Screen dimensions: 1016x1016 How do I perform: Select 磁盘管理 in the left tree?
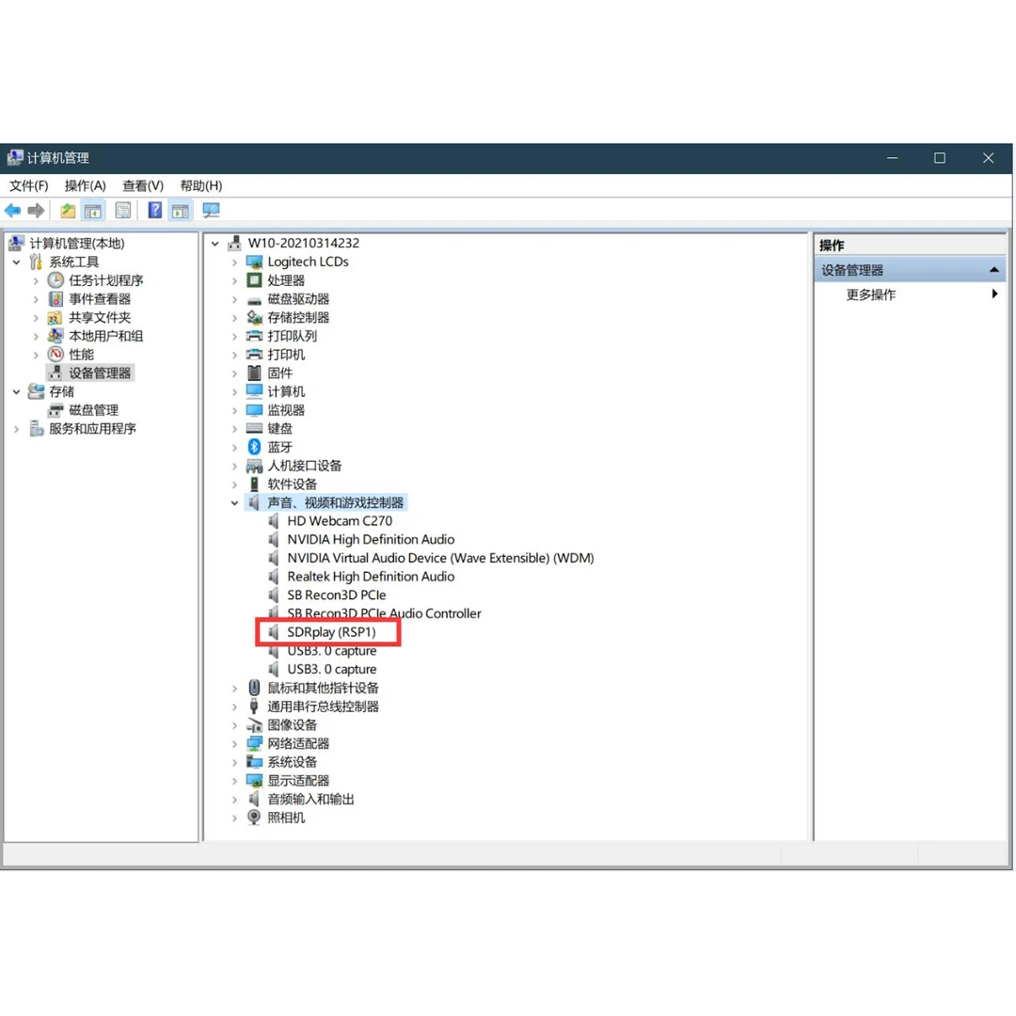(x=93, y=410)
